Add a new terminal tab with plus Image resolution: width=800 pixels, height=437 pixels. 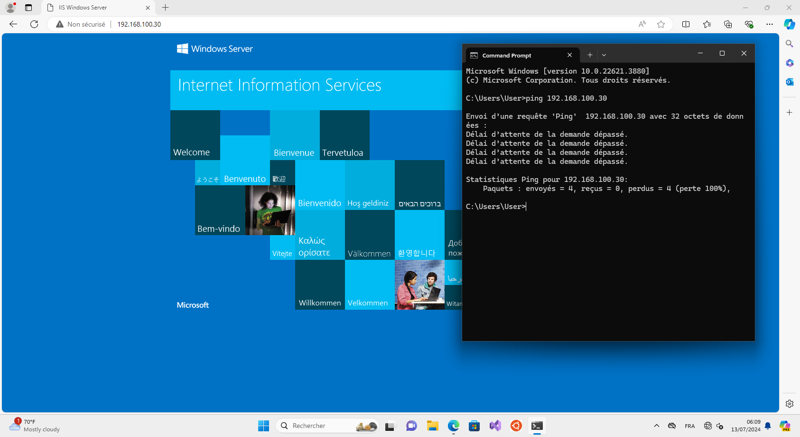pyautogui.click(x=590, y=55)
